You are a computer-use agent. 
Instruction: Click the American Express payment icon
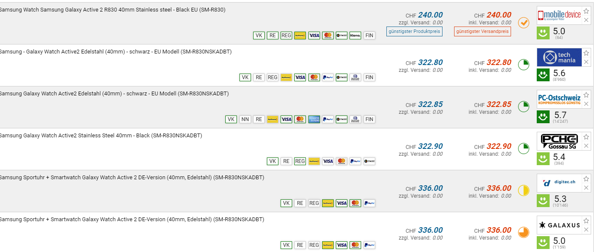[314, 119]
